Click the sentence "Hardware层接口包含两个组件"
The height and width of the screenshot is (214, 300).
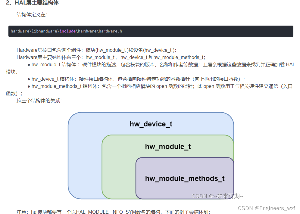pos(75,50)
